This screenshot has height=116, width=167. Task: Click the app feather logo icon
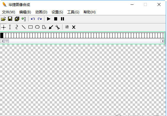[x=4, y=4]
